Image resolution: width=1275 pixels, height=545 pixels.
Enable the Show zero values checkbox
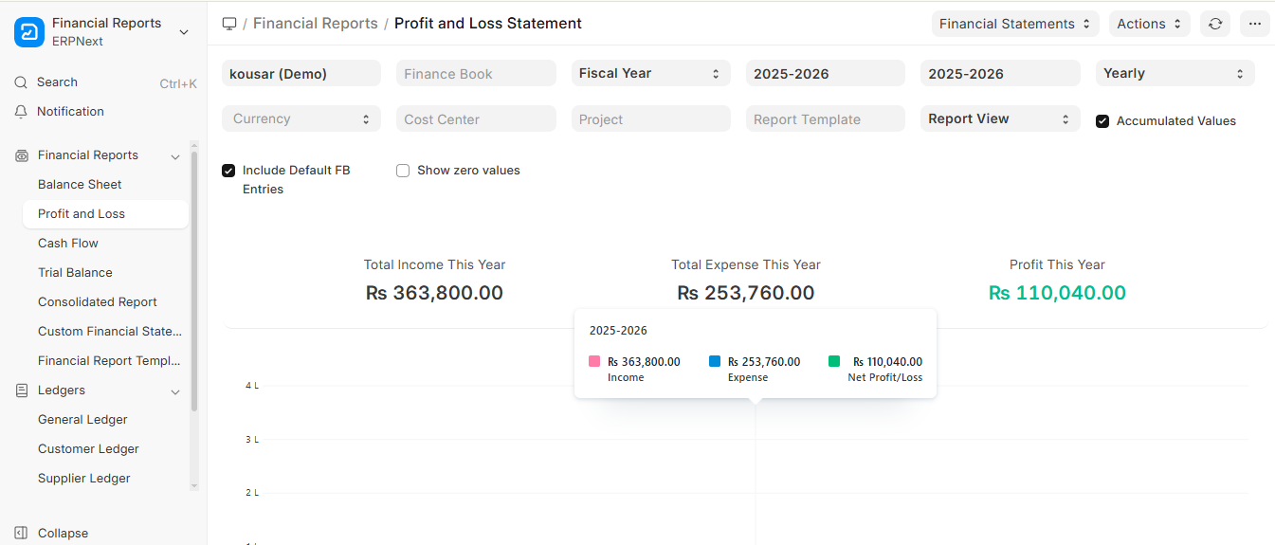pyautogui.click(x=403, y=171)
